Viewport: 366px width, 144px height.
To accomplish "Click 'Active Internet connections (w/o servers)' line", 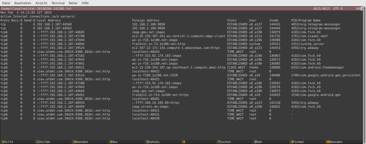I will coord(38,16).
